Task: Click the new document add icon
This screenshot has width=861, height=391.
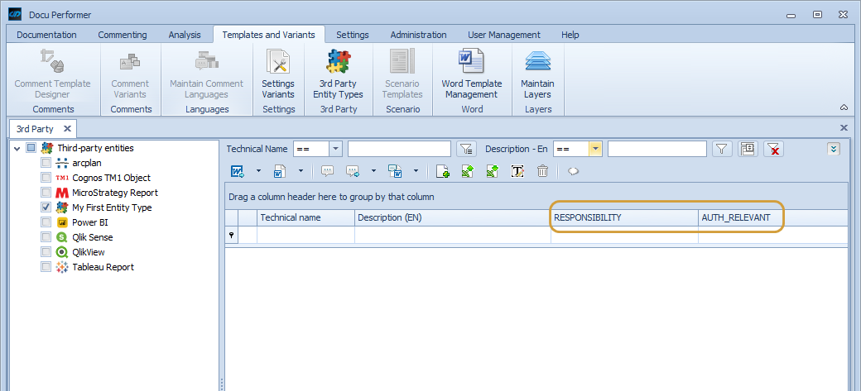Action: (443, 171)
